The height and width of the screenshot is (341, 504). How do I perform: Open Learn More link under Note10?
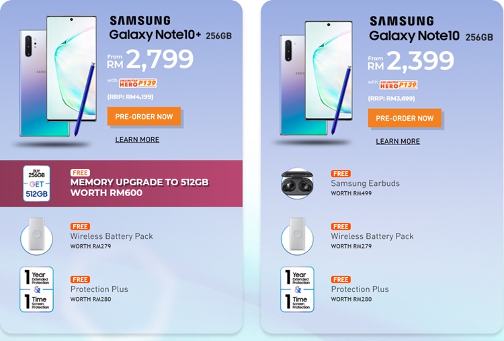[x=398, y=141]
